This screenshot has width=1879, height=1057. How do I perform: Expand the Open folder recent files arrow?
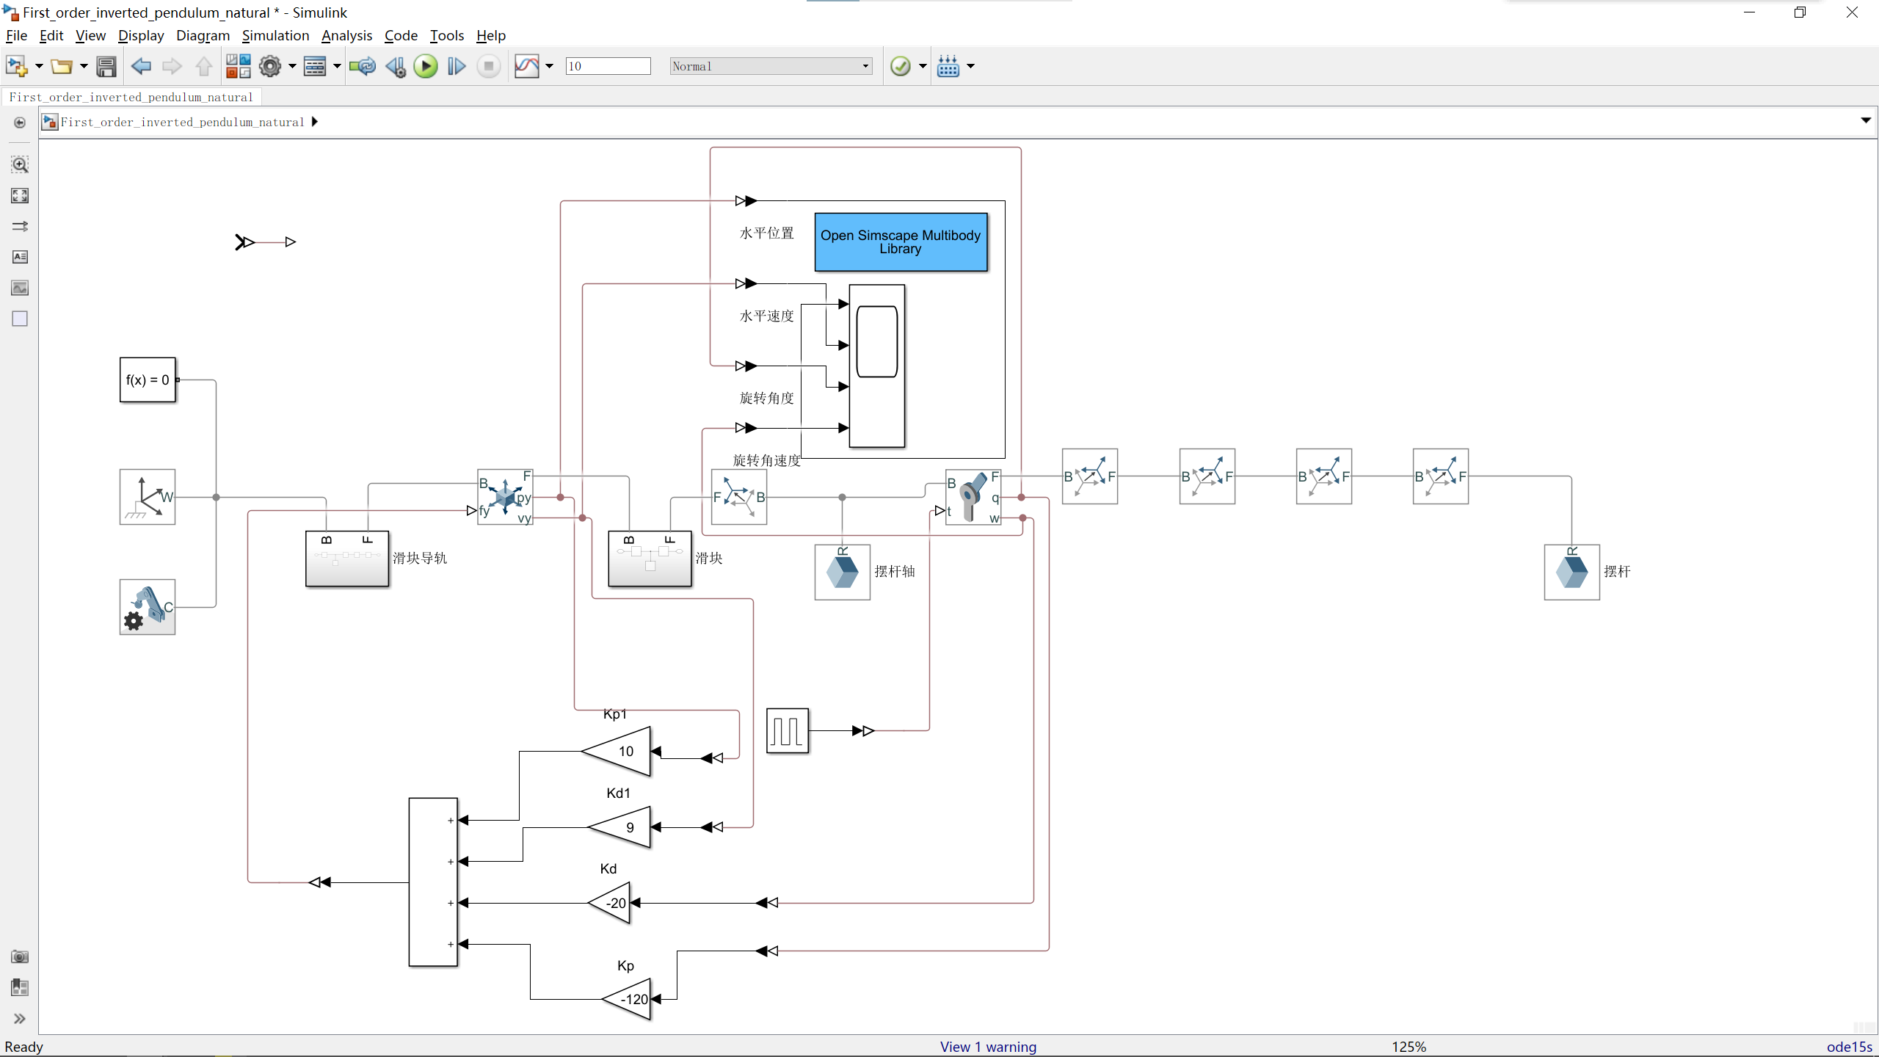(x=84, y=66)
